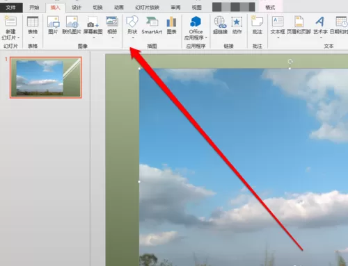Click the Shapes (形状) icon
The height and width of the screenshot is (266, 348).
132,22
